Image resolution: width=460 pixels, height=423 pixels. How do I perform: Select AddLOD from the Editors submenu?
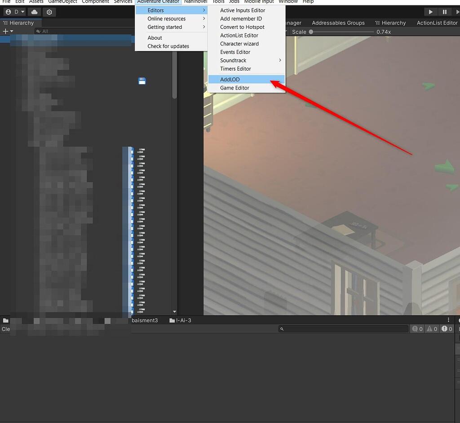point(229,79)
